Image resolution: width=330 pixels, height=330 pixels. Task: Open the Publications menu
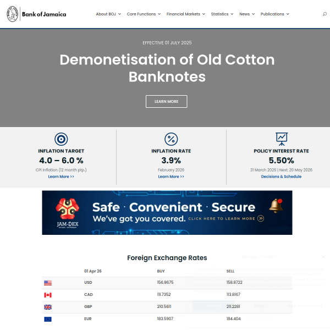[x=274, y=14]
